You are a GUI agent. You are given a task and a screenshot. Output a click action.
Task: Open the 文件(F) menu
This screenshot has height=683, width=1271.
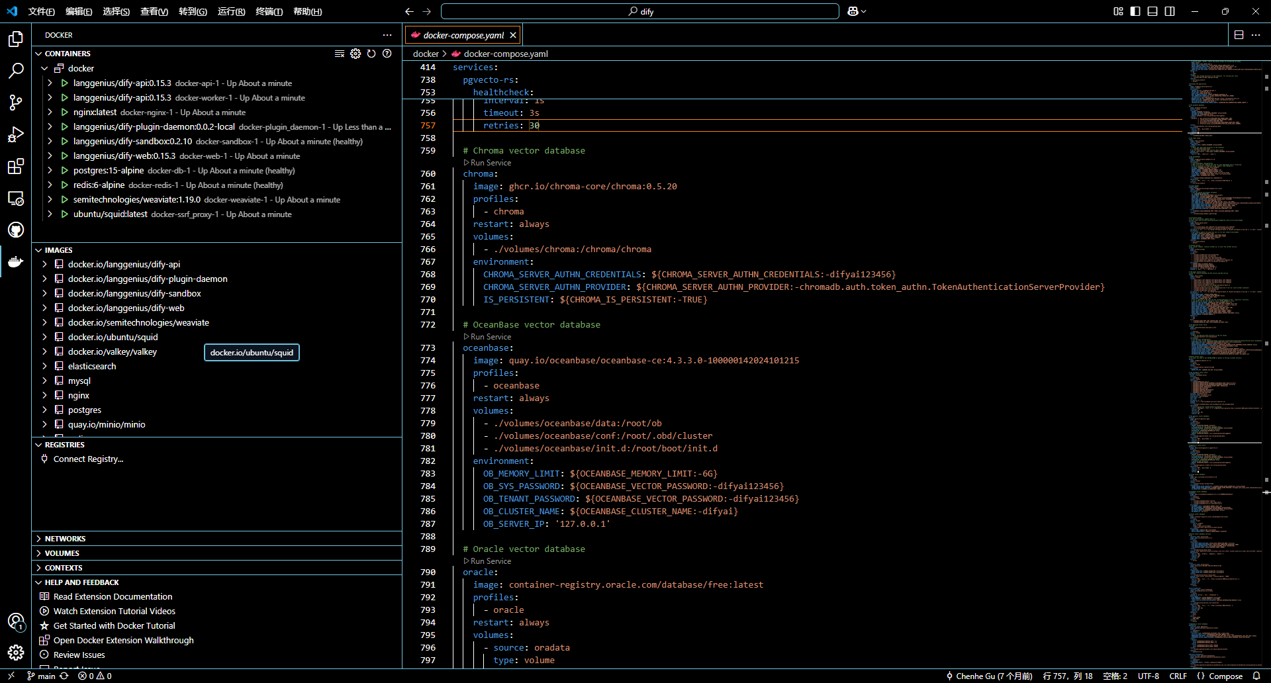(x=41, y=11)
